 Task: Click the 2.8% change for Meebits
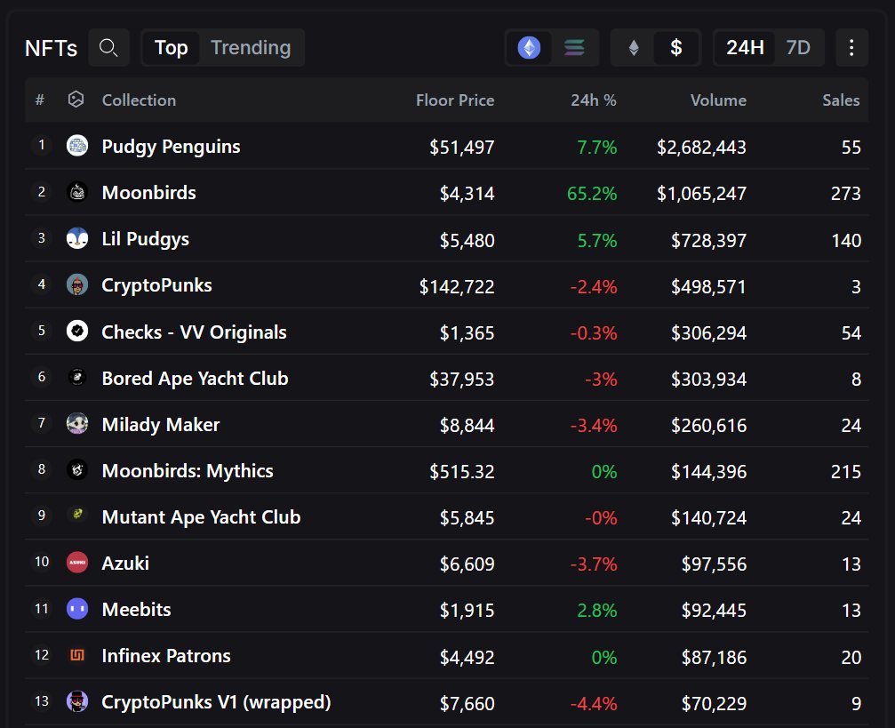(x=597, y=611)
